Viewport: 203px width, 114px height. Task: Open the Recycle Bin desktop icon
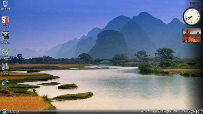(5, 5)
